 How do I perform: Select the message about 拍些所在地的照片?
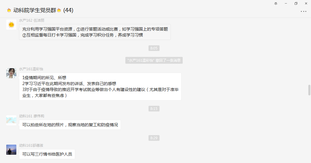tap(70, 125)
